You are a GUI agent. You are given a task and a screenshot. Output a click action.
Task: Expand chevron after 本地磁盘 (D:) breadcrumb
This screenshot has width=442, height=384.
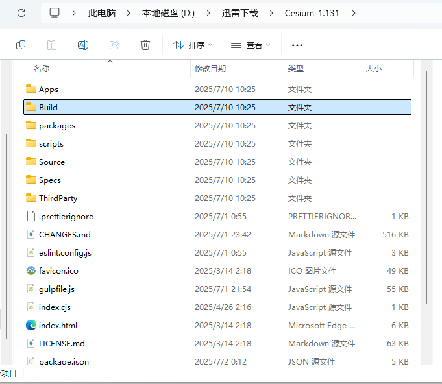click(208, 13)
